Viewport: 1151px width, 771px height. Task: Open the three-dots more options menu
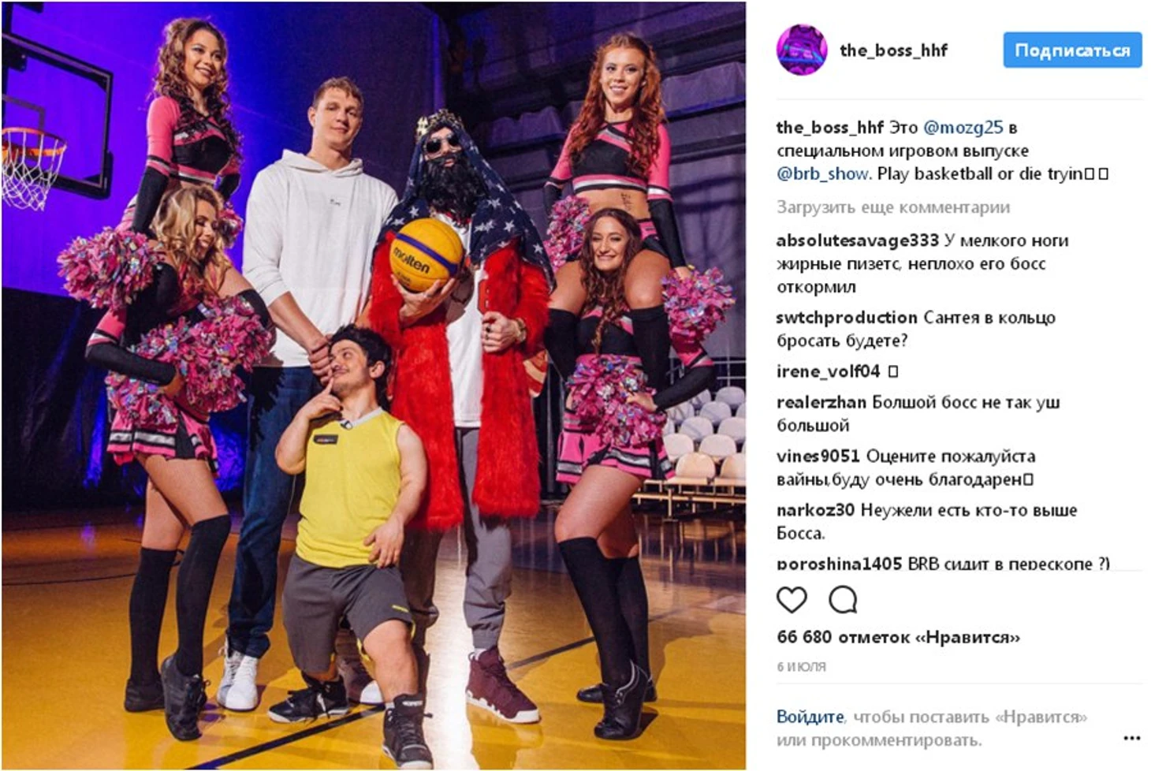[x=1132, y=739]
